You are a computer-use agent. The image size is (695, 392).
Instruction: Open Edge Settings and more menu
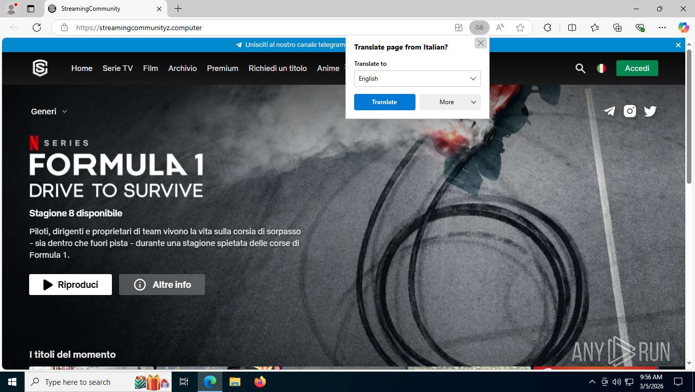[x=662, y=28]
